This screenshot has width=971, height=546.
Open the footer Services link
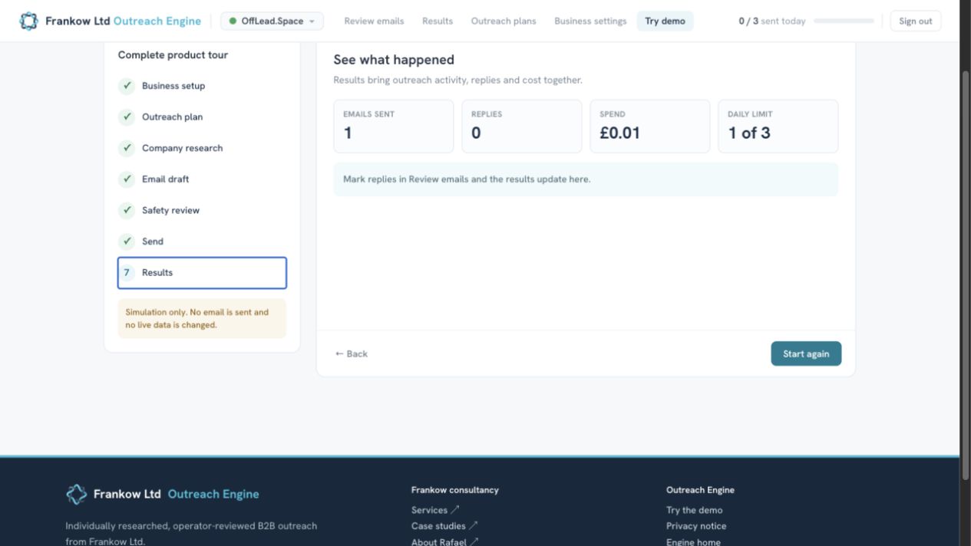click(x=429, y=510)
